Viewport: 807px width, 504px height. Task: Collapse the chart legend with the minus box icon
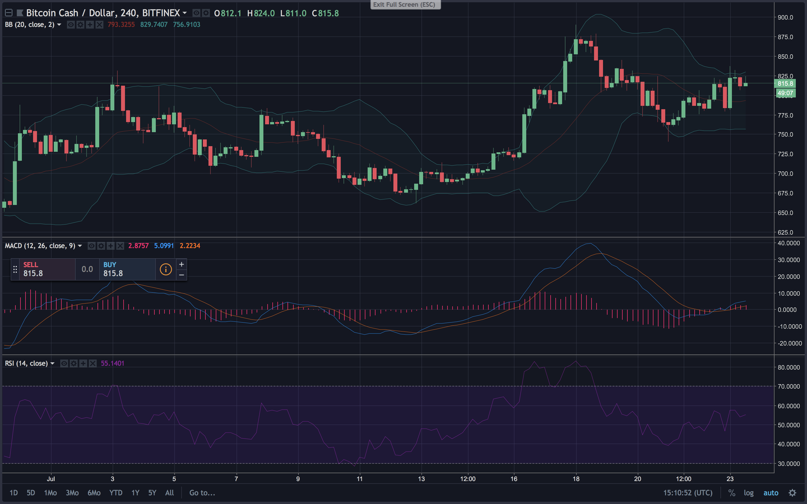[x=9, y=13]
